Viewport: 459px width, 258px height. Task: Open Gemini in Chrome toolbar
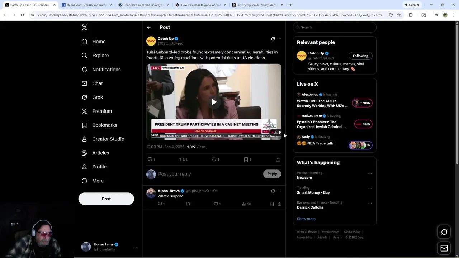[412, 5]
